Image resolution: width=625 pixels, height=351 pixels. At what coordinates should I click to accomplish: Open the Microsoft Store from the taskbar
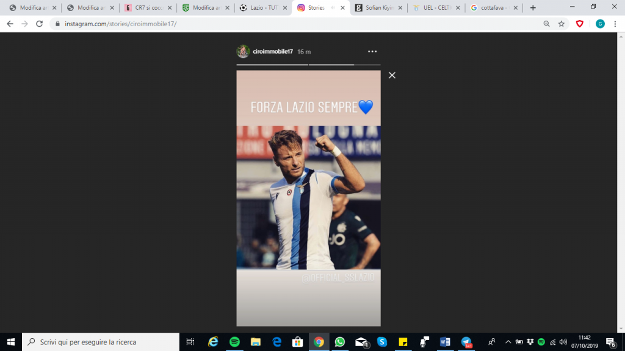[x=297, y=342]
